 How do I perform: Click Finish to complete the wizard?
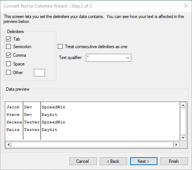click(174, 161)
